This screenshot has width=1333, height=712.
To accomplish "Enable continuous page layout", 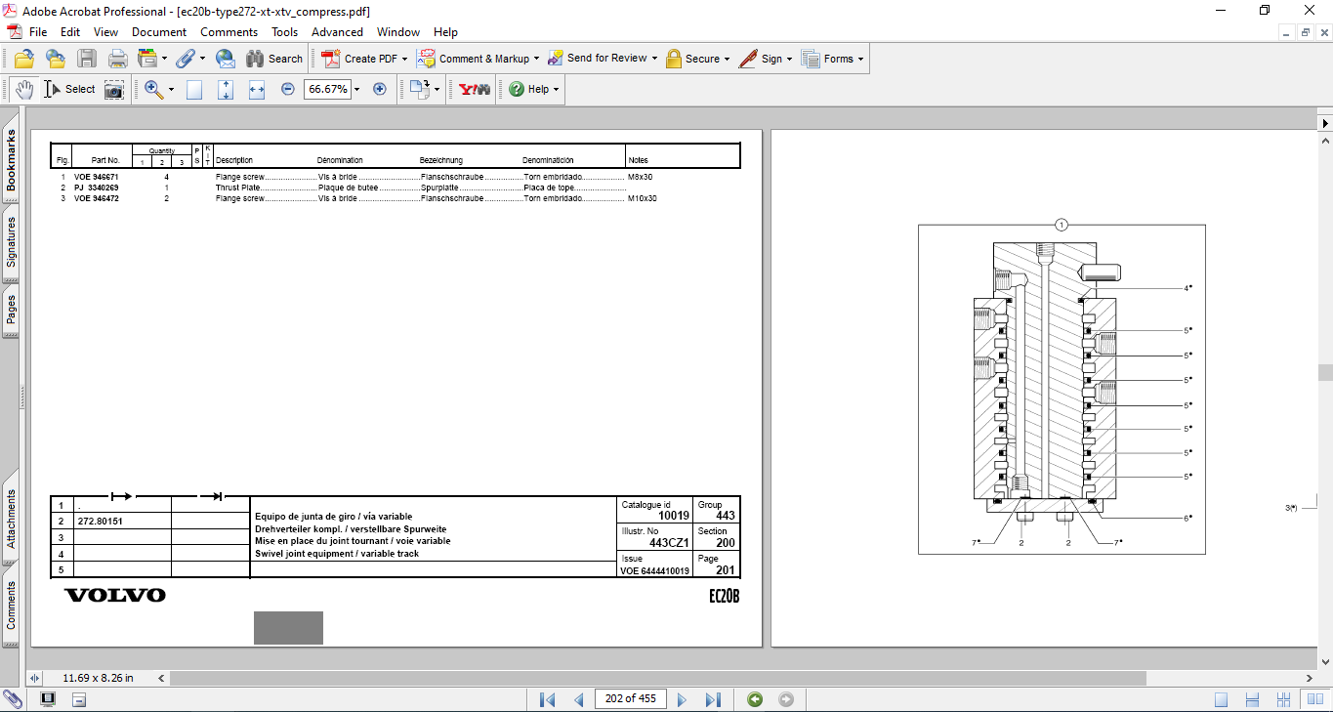I will (x=1253, y=699).
